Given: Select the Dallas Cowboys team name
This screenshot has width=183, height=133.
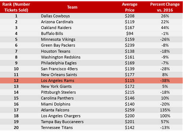Looking at the screenshot, I should coord(55,16).
